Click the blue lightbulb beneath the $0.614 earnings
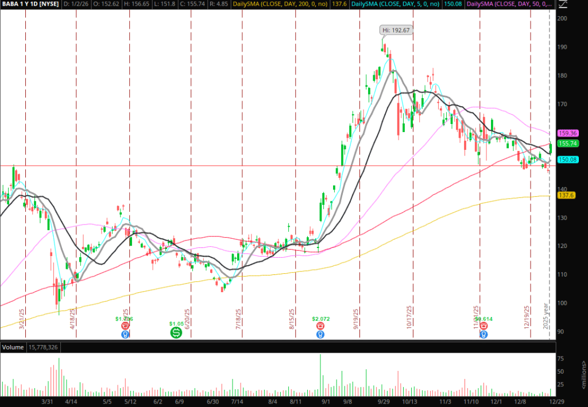 tap(483, 334)
